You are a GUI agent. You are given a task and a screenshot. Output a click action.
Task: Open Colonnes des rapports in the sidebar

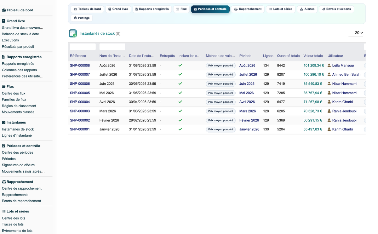19,70
